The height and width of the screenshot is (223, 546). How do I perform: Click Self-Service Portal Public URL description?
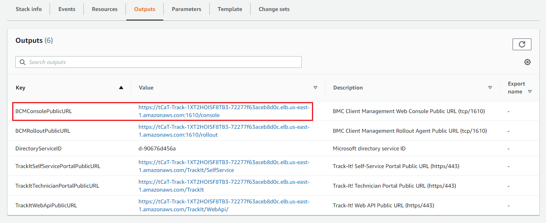396,166
